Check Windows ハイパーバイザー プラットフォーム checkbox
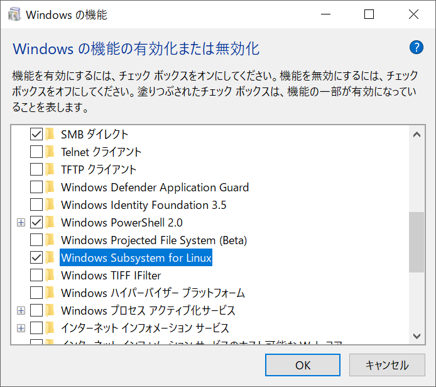 click(x=36, y=293)
